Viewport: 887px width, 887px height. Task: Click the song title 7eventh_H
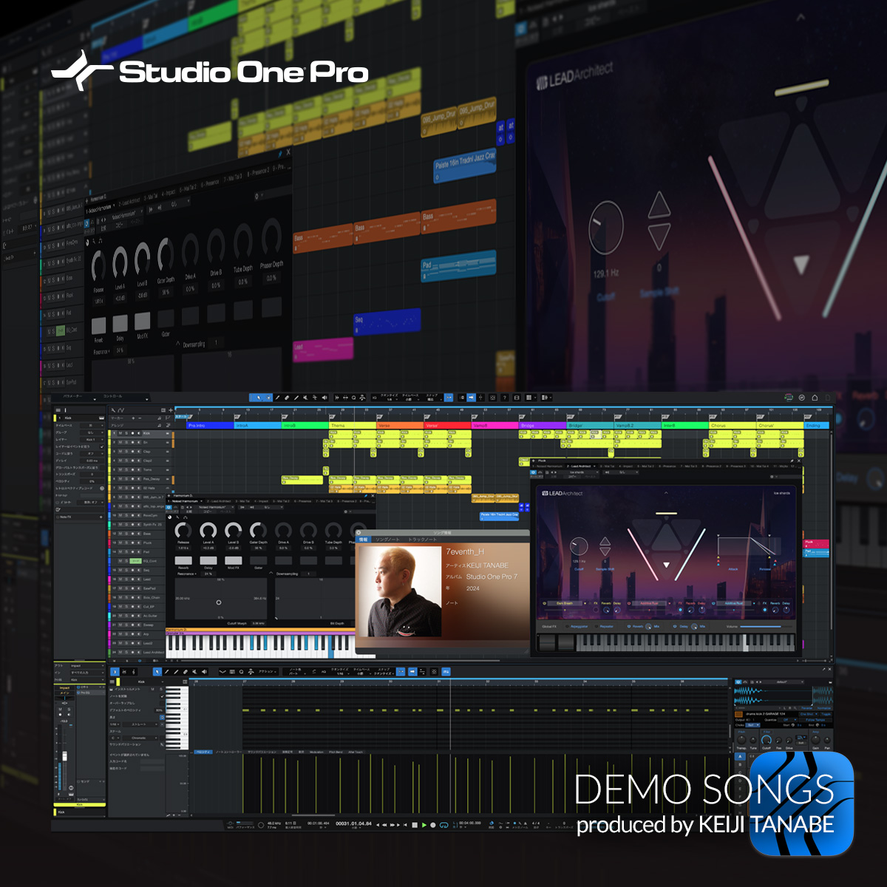[465, 551]
